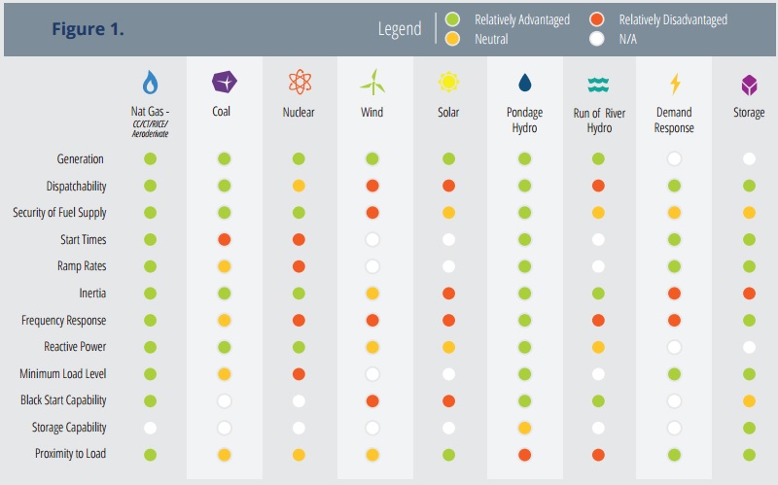The image size is (778, 485).
Task: Click the Pondage Hydro water drop icon
Action: pos(525,83)
